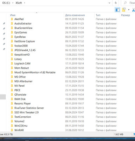Select the foobar2000 folder icon
This screenshot has width=135, height=141.
coord(12,46)
